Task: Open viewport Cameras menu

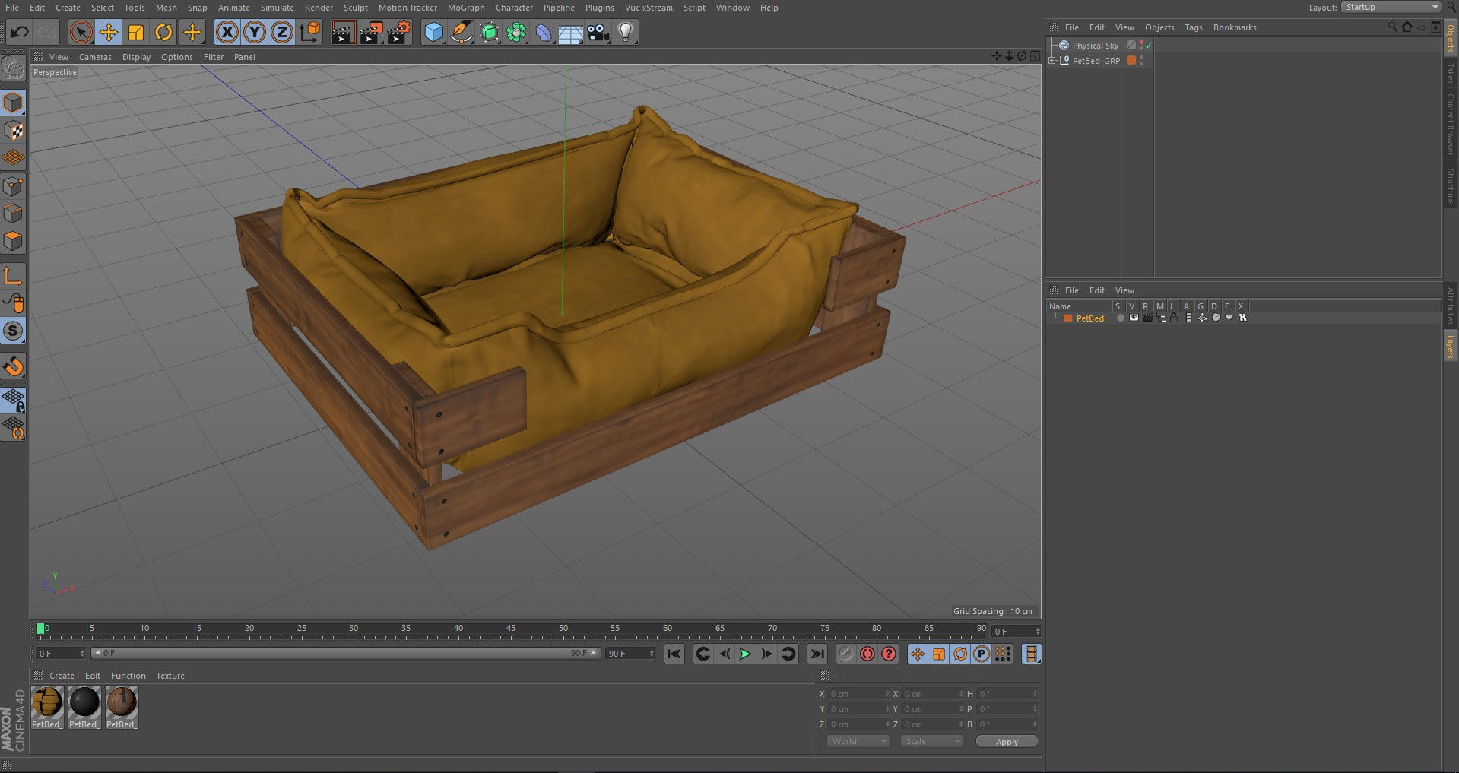Action: point(95,57)
